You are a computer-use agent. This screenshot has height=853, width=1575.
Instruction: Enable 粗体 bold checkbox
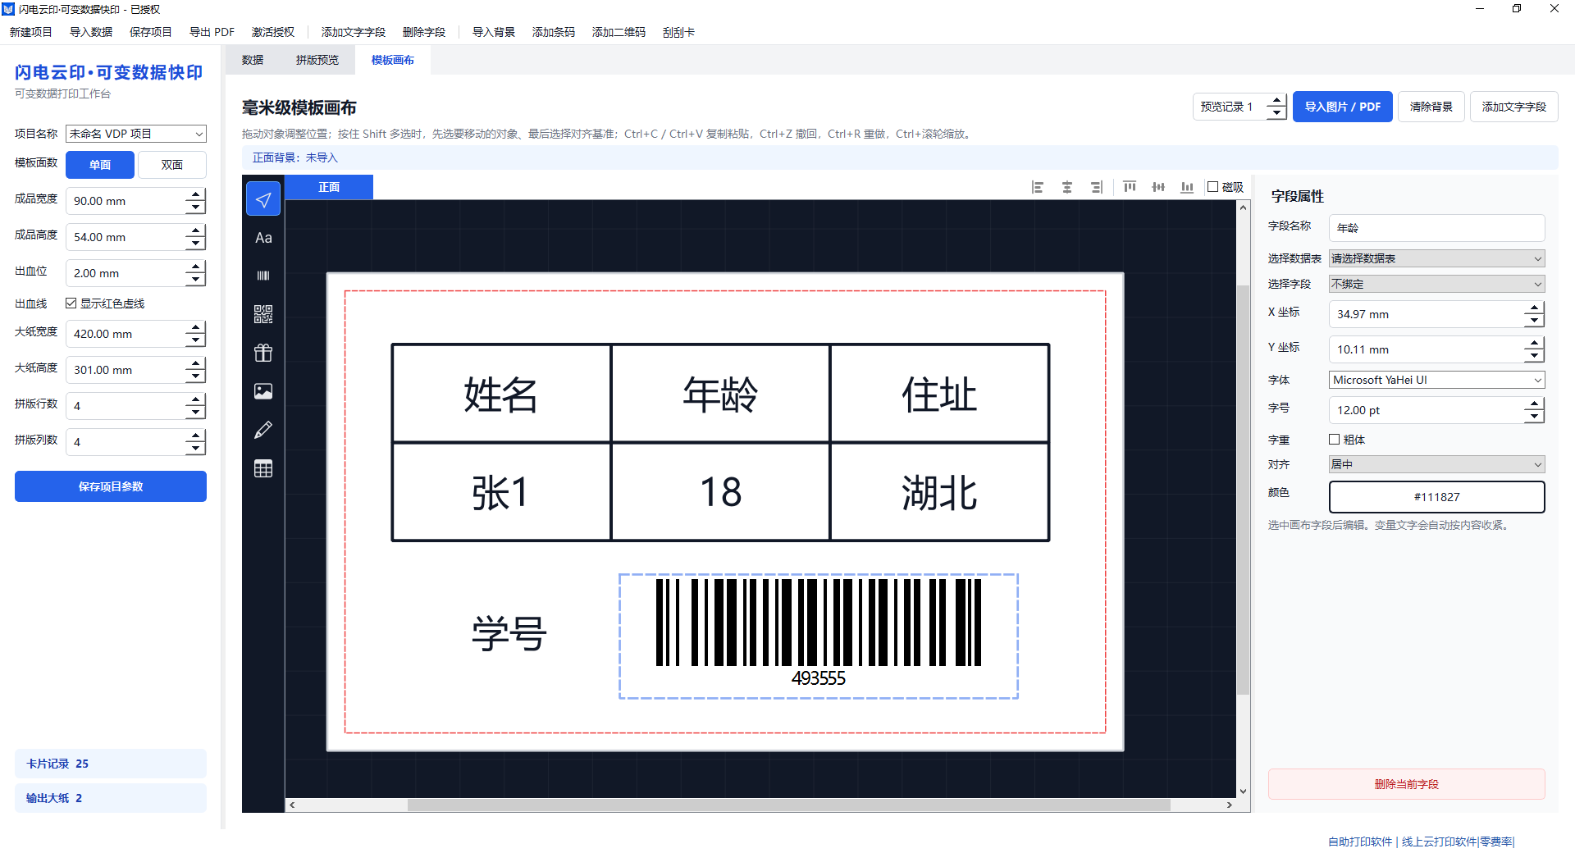coord(1335,440)
